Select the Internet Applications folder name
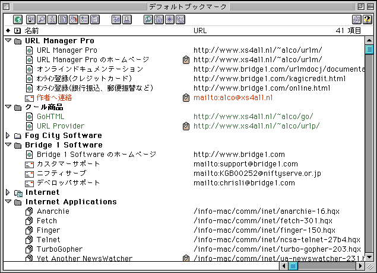377x273 pixels. [x=71, y=202]
